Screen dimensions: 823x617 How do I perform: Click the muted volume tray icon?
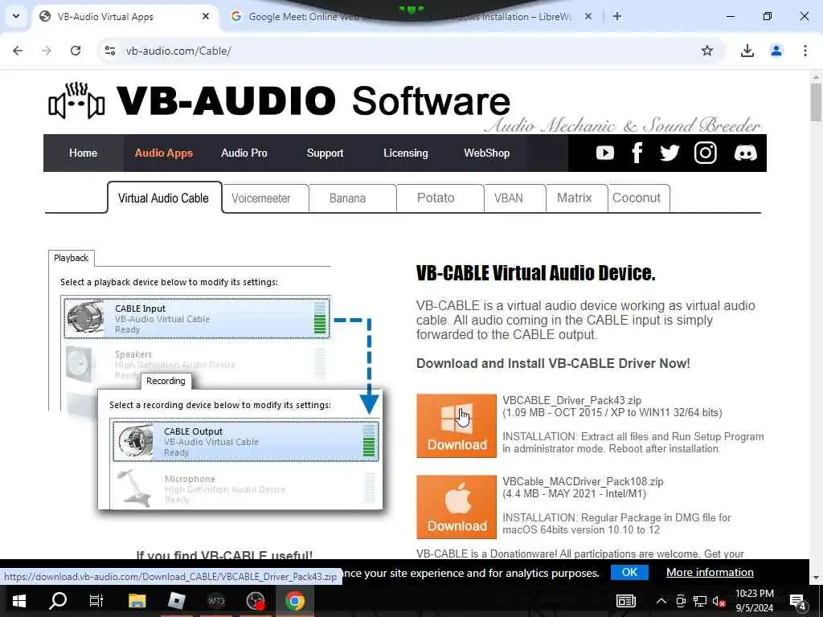(x=719, y=601)
